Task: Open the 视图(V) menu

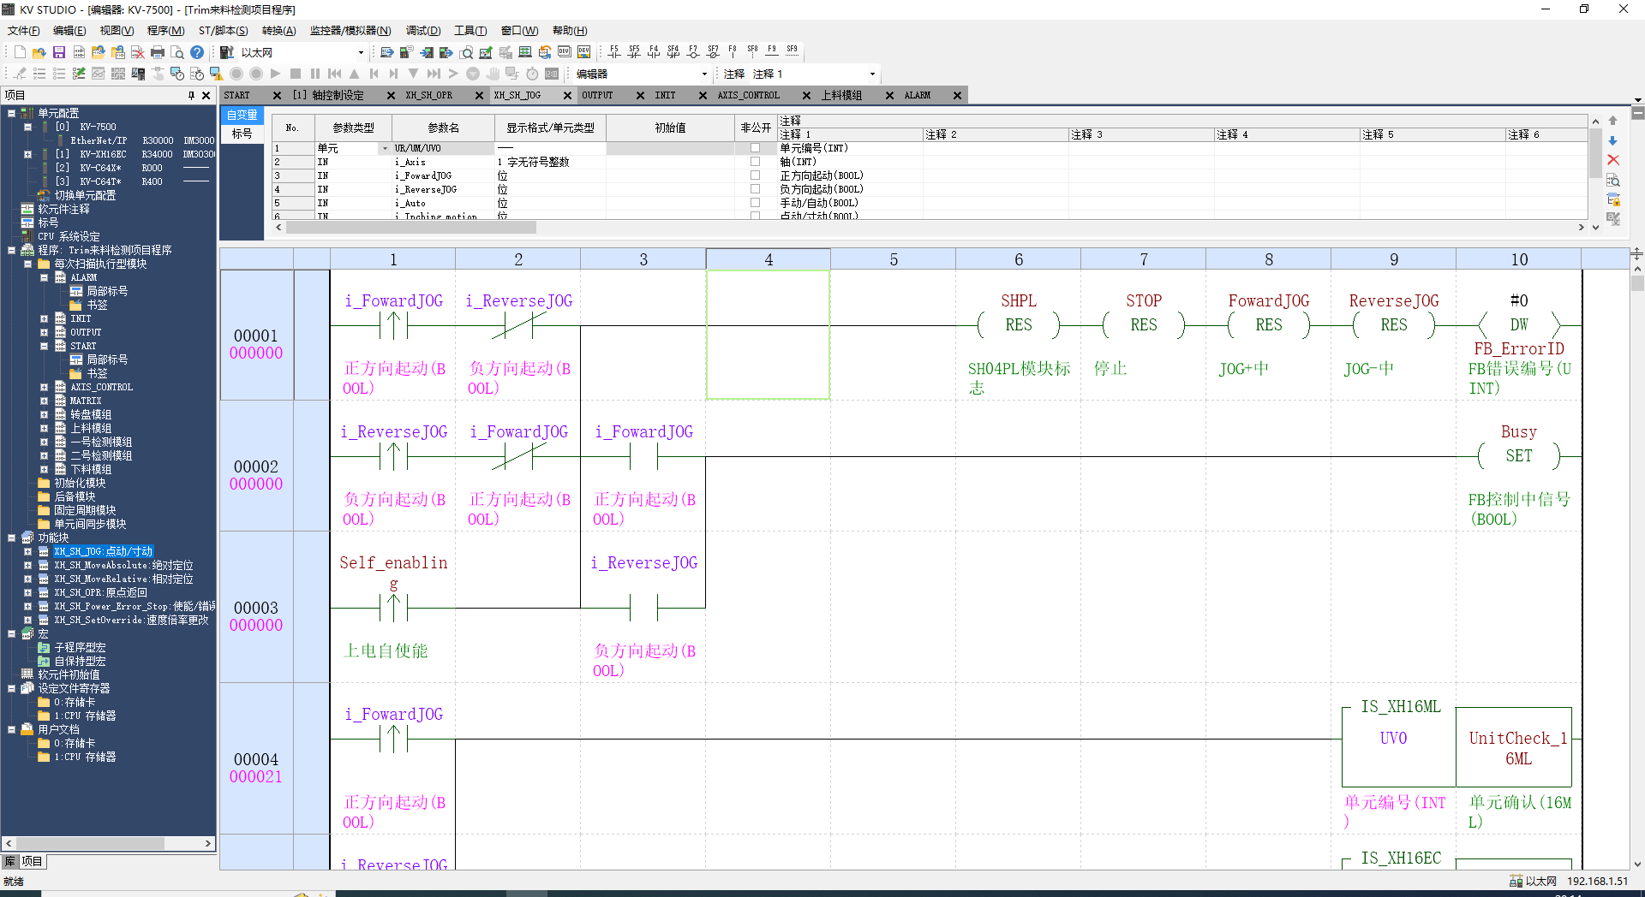Action: coord(117,31)
